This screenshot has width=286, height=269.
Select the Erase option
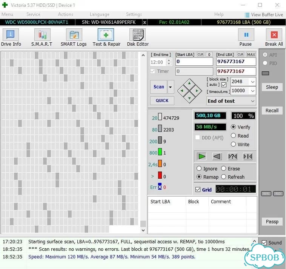point(224,169)
